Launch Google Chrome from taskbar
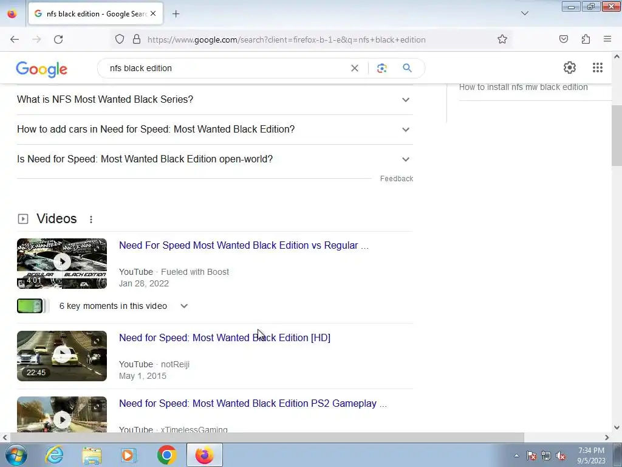Screen dimensions: 622x467 tap(166, 455)
